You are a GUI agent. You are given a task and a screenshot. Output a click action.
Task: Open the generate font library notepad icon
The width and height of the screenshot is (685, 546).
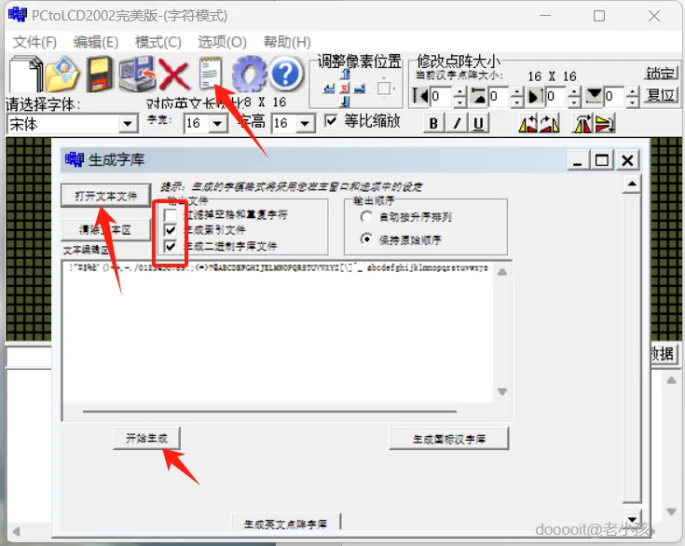[211, 73]
